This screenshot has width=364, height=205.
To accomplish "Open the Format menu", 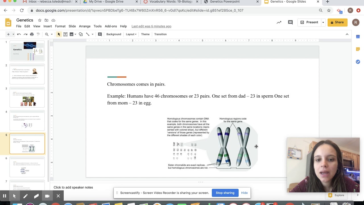I will [60, 26].
